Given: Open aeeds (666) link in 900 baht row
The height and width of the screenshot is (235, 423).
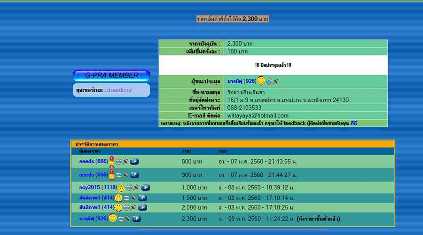Looking at the screenshot, I should pos(93,175).
